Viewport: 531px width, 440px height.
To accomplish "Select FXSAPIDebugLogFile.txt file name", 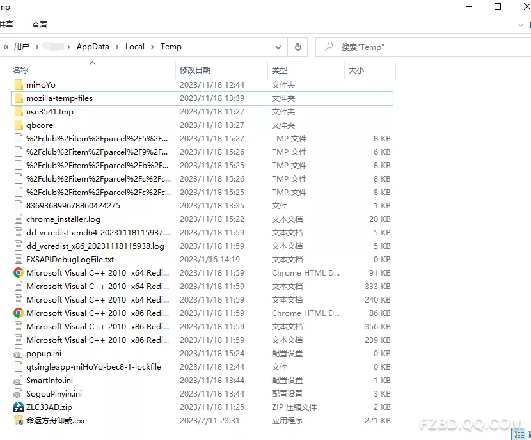I will 70,259.
